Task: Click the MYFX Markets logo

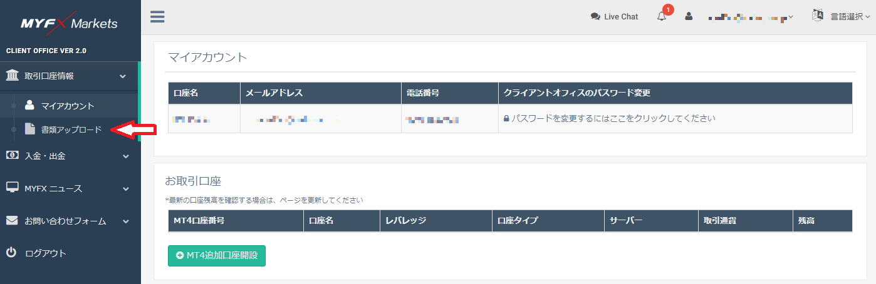Action: click(70, 23)
